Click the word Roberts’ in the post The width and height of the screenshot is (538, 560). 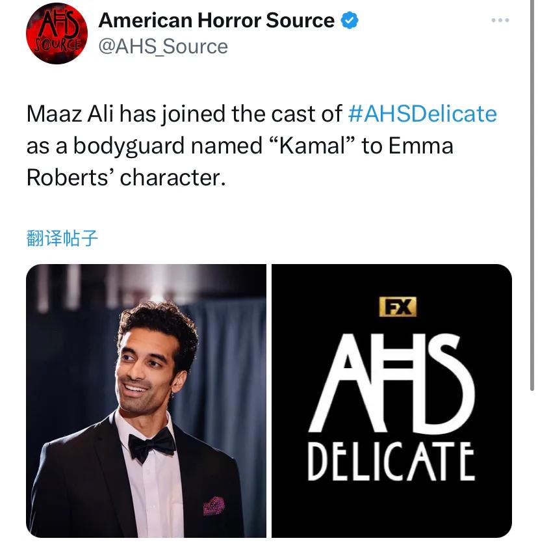pyautogui.click(x=70, y=176)
